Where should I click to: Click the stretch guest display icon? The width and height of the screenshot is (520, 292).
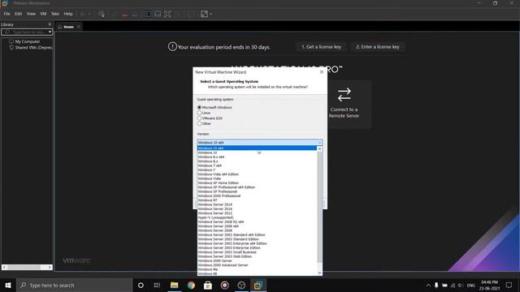[x=205, y=14]
